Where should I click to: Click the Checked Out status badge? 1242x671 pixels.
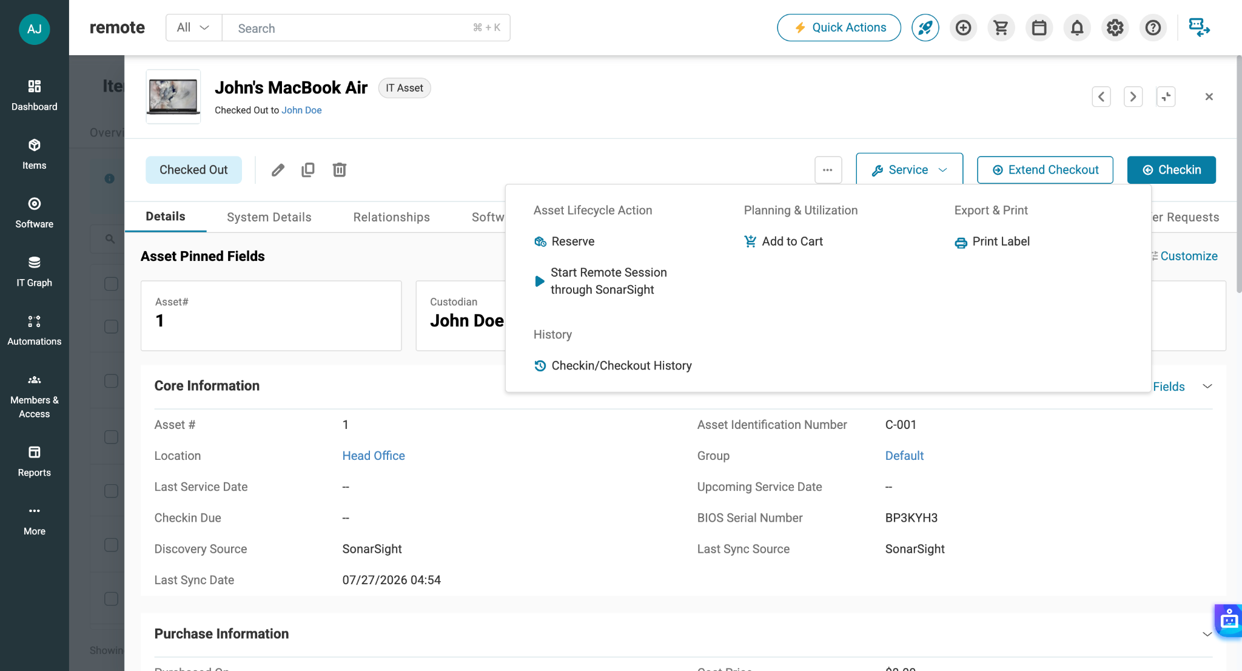pyautogui.click(x=193, y=170)
